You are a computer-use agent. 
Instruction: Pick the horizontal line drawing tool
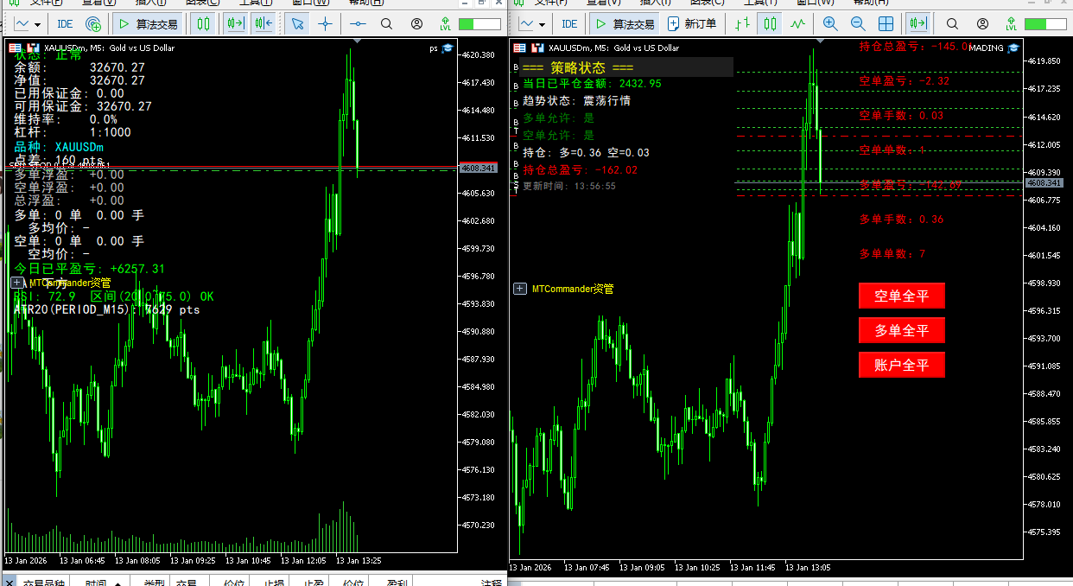tap(358, 24)
